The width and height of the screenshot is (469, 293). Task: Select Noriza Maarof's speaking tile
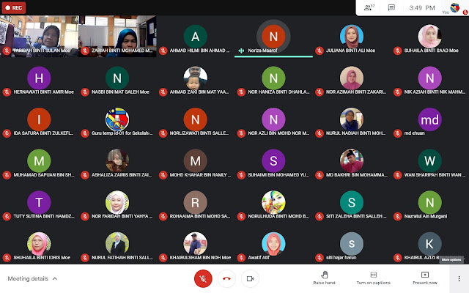coord(273,37)
